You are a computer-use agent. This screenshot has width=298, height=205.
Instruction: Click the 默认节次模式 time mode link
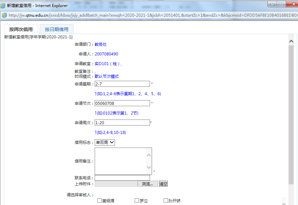tap(106, 76)
